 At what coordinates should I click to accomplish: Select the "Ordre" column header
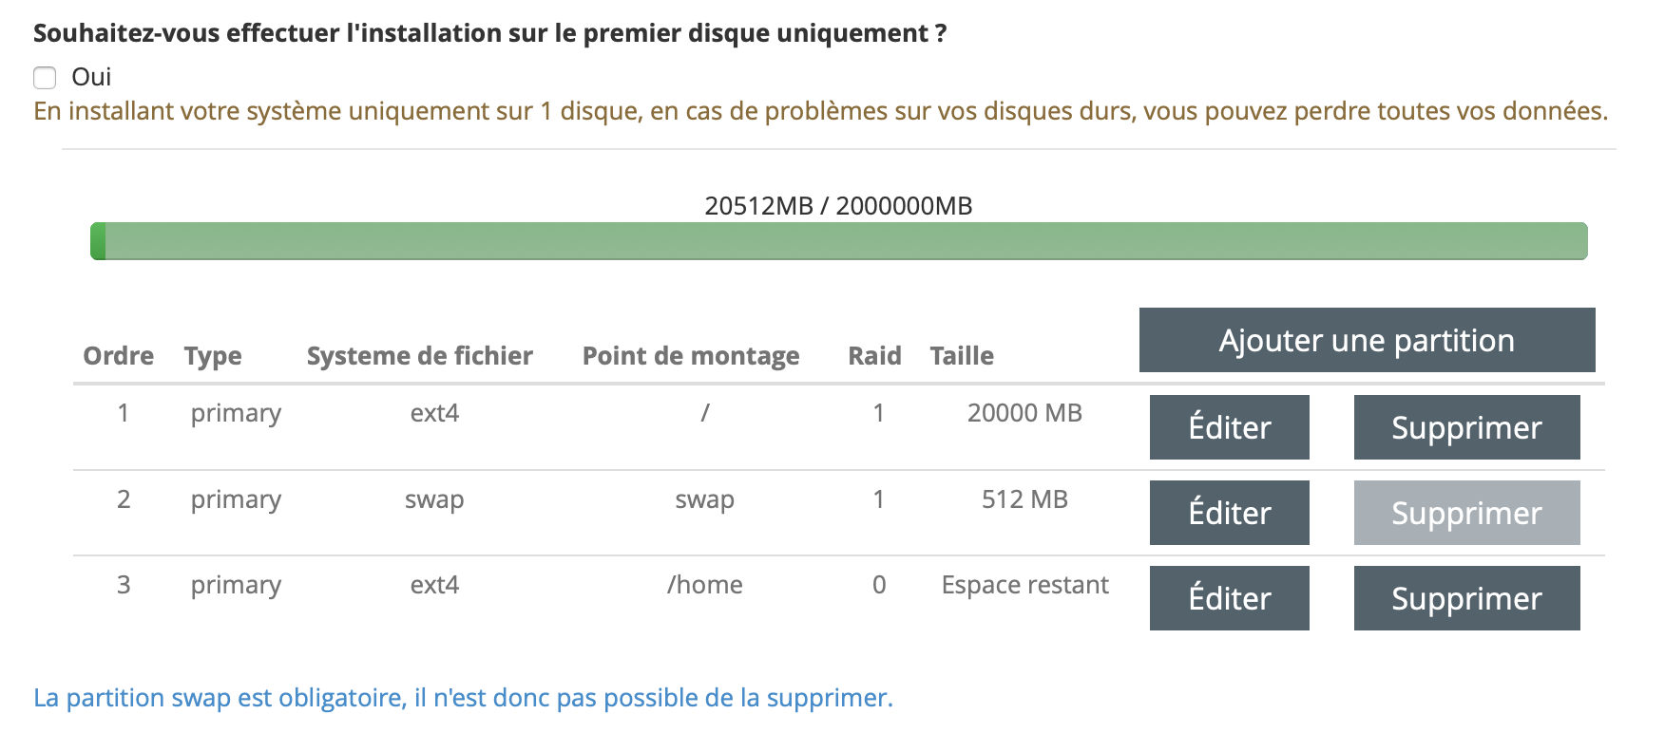coord(118,356)
